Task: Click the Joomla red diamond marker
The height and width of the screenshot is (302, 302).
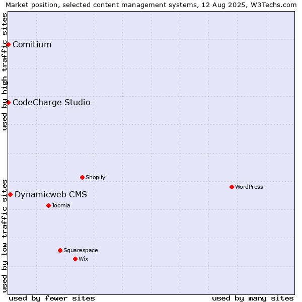Action: pos(48,205)
